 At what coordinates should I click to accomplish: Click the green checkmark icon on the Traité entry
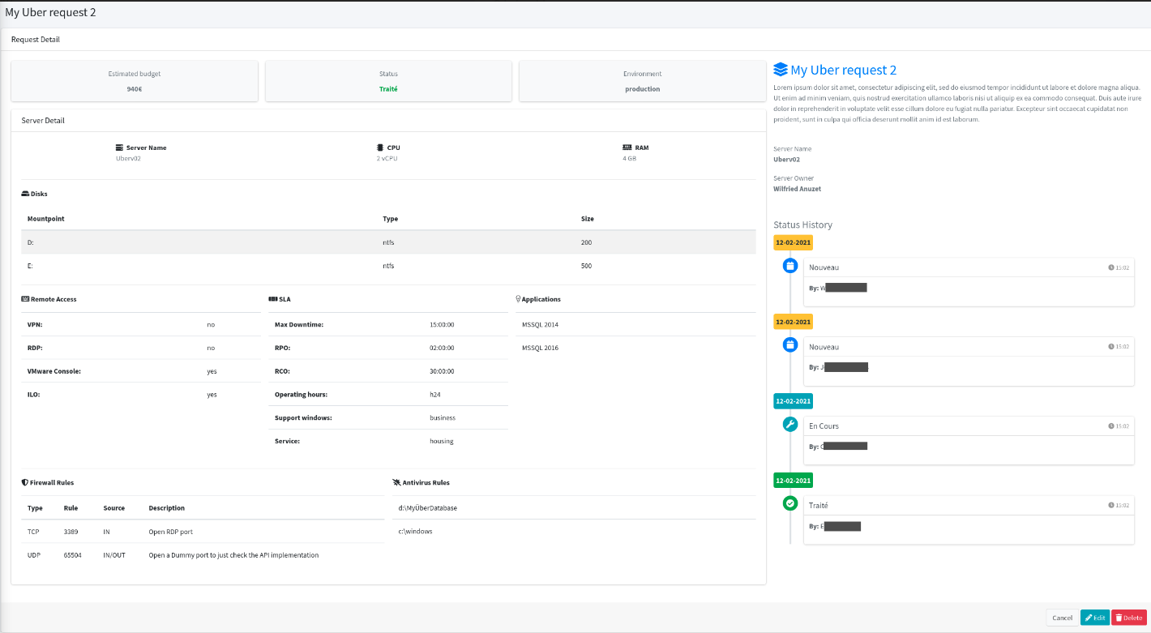789,503
